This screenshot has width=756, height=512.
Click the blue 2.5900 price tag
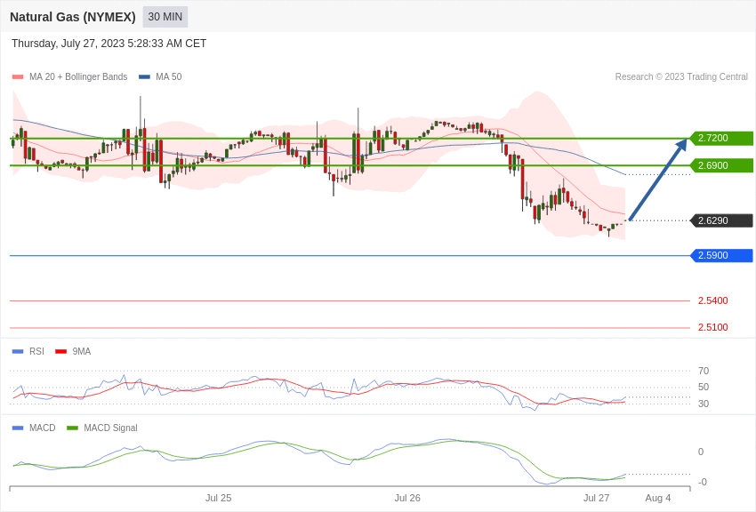pos(721,256)
